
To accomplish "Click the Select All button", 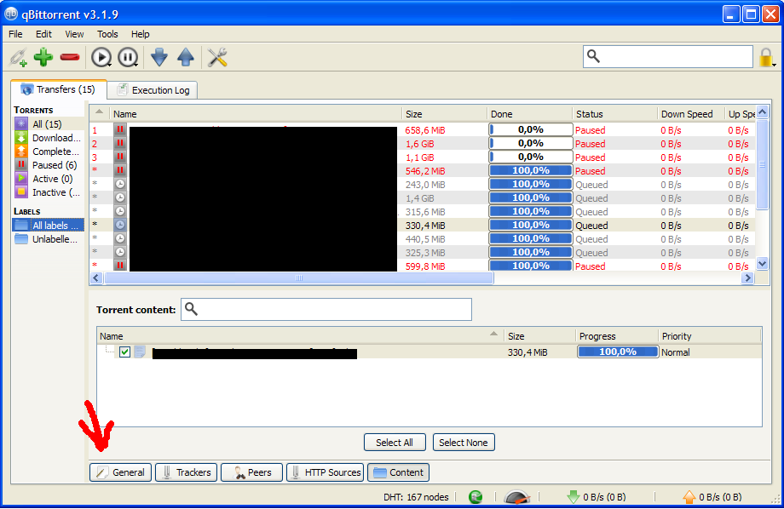I will coord(395,443).
